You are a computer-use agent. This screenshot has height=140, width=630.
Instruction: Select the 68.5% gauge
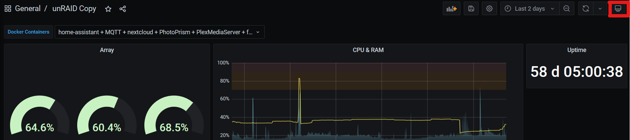pyautogui.click(x=174, y=116)
